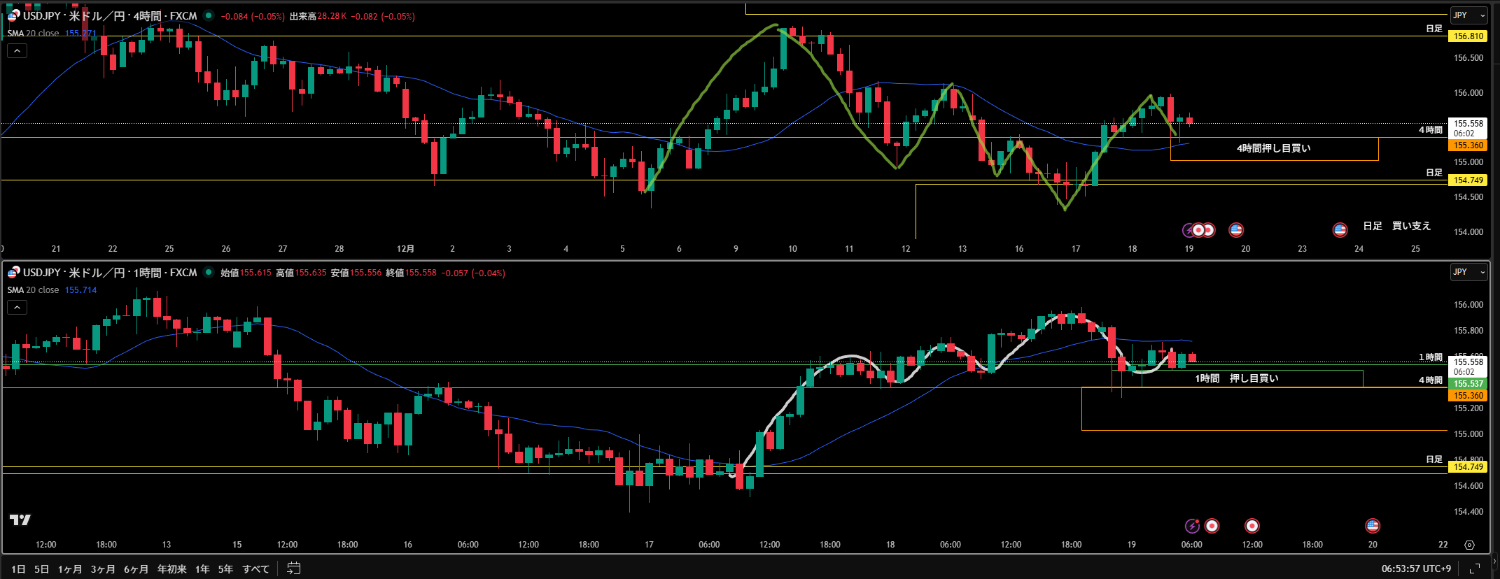1500x579 pixels.
Task: Select the 年初来 date range
Action: [171, 569]
